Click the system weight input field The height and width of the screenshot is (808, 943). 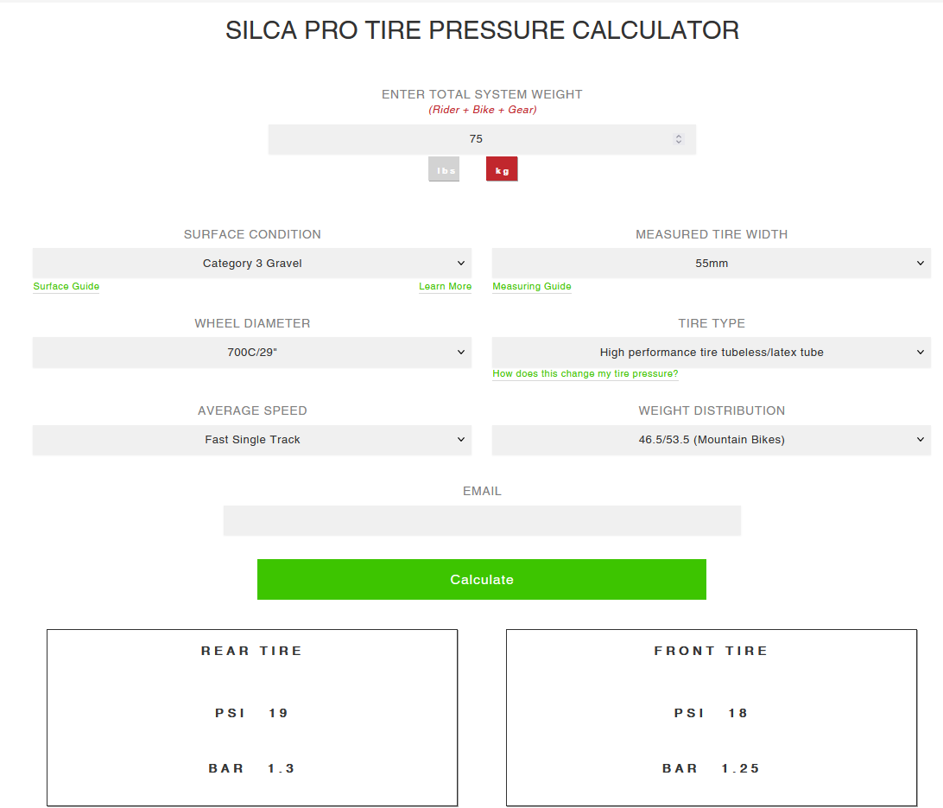[x=476, y=139]
